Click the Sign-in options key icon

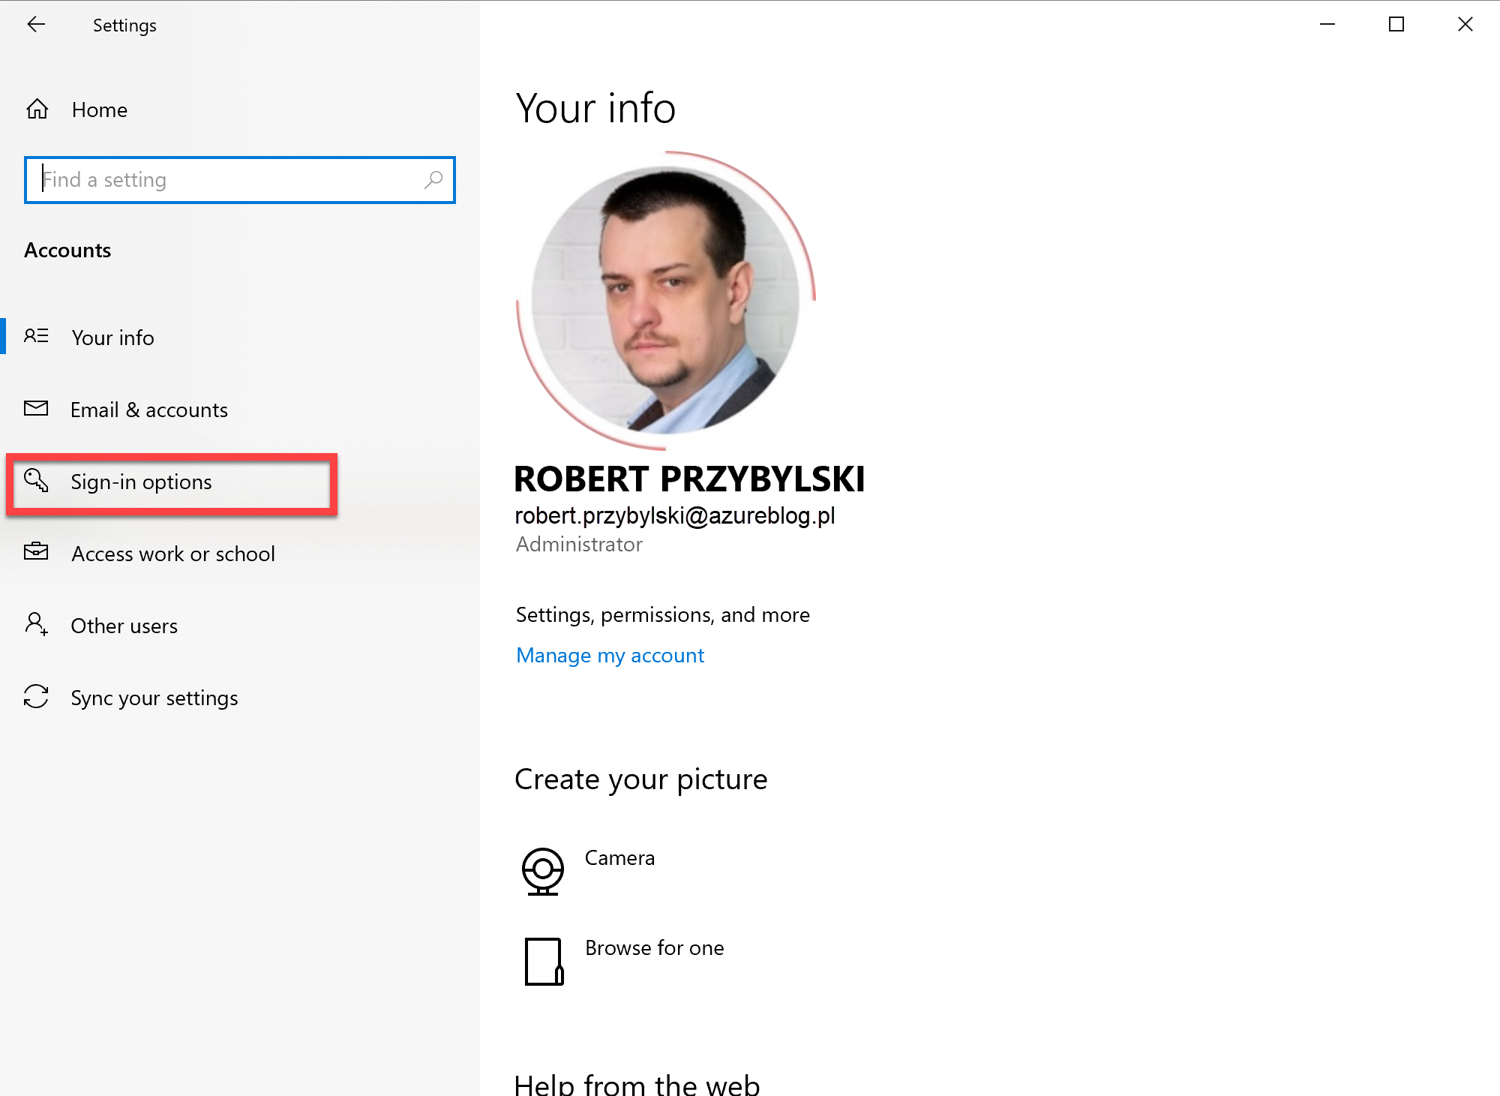[34, 482]
